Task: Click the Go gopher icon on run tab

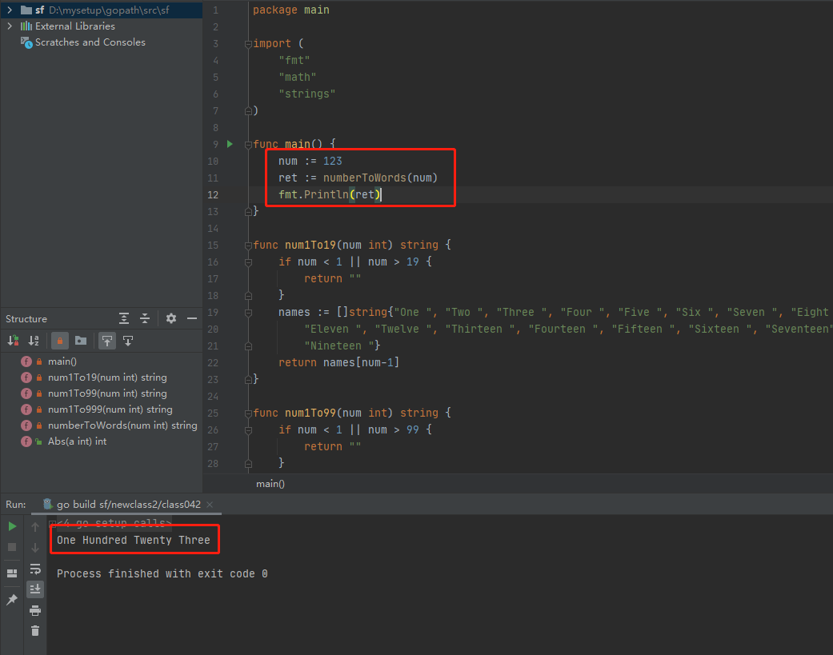Action: (48, 504)
